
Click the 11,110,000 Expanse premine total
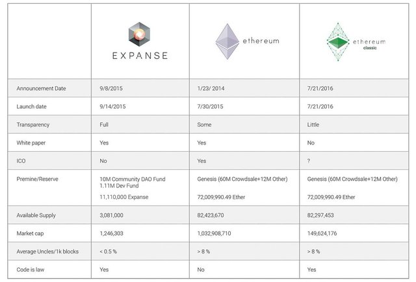tap(124, 197)
